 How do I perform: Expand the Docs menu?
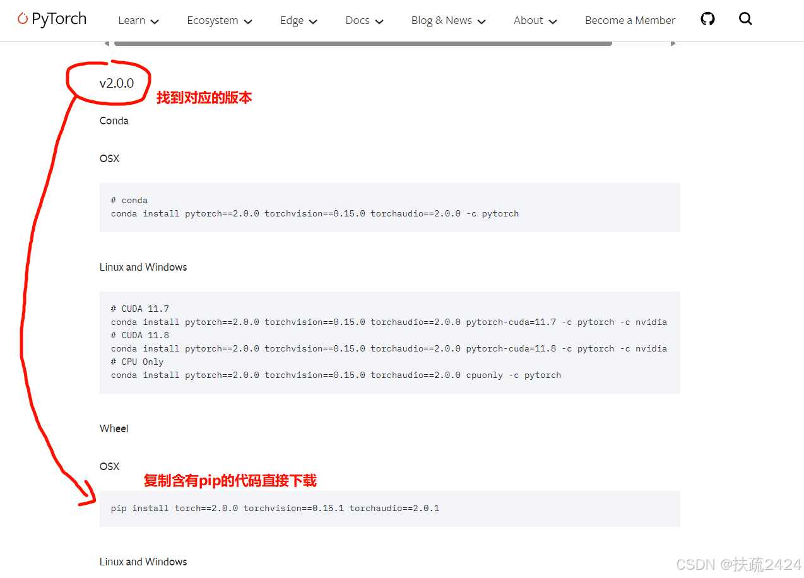[x=364, y=20]
